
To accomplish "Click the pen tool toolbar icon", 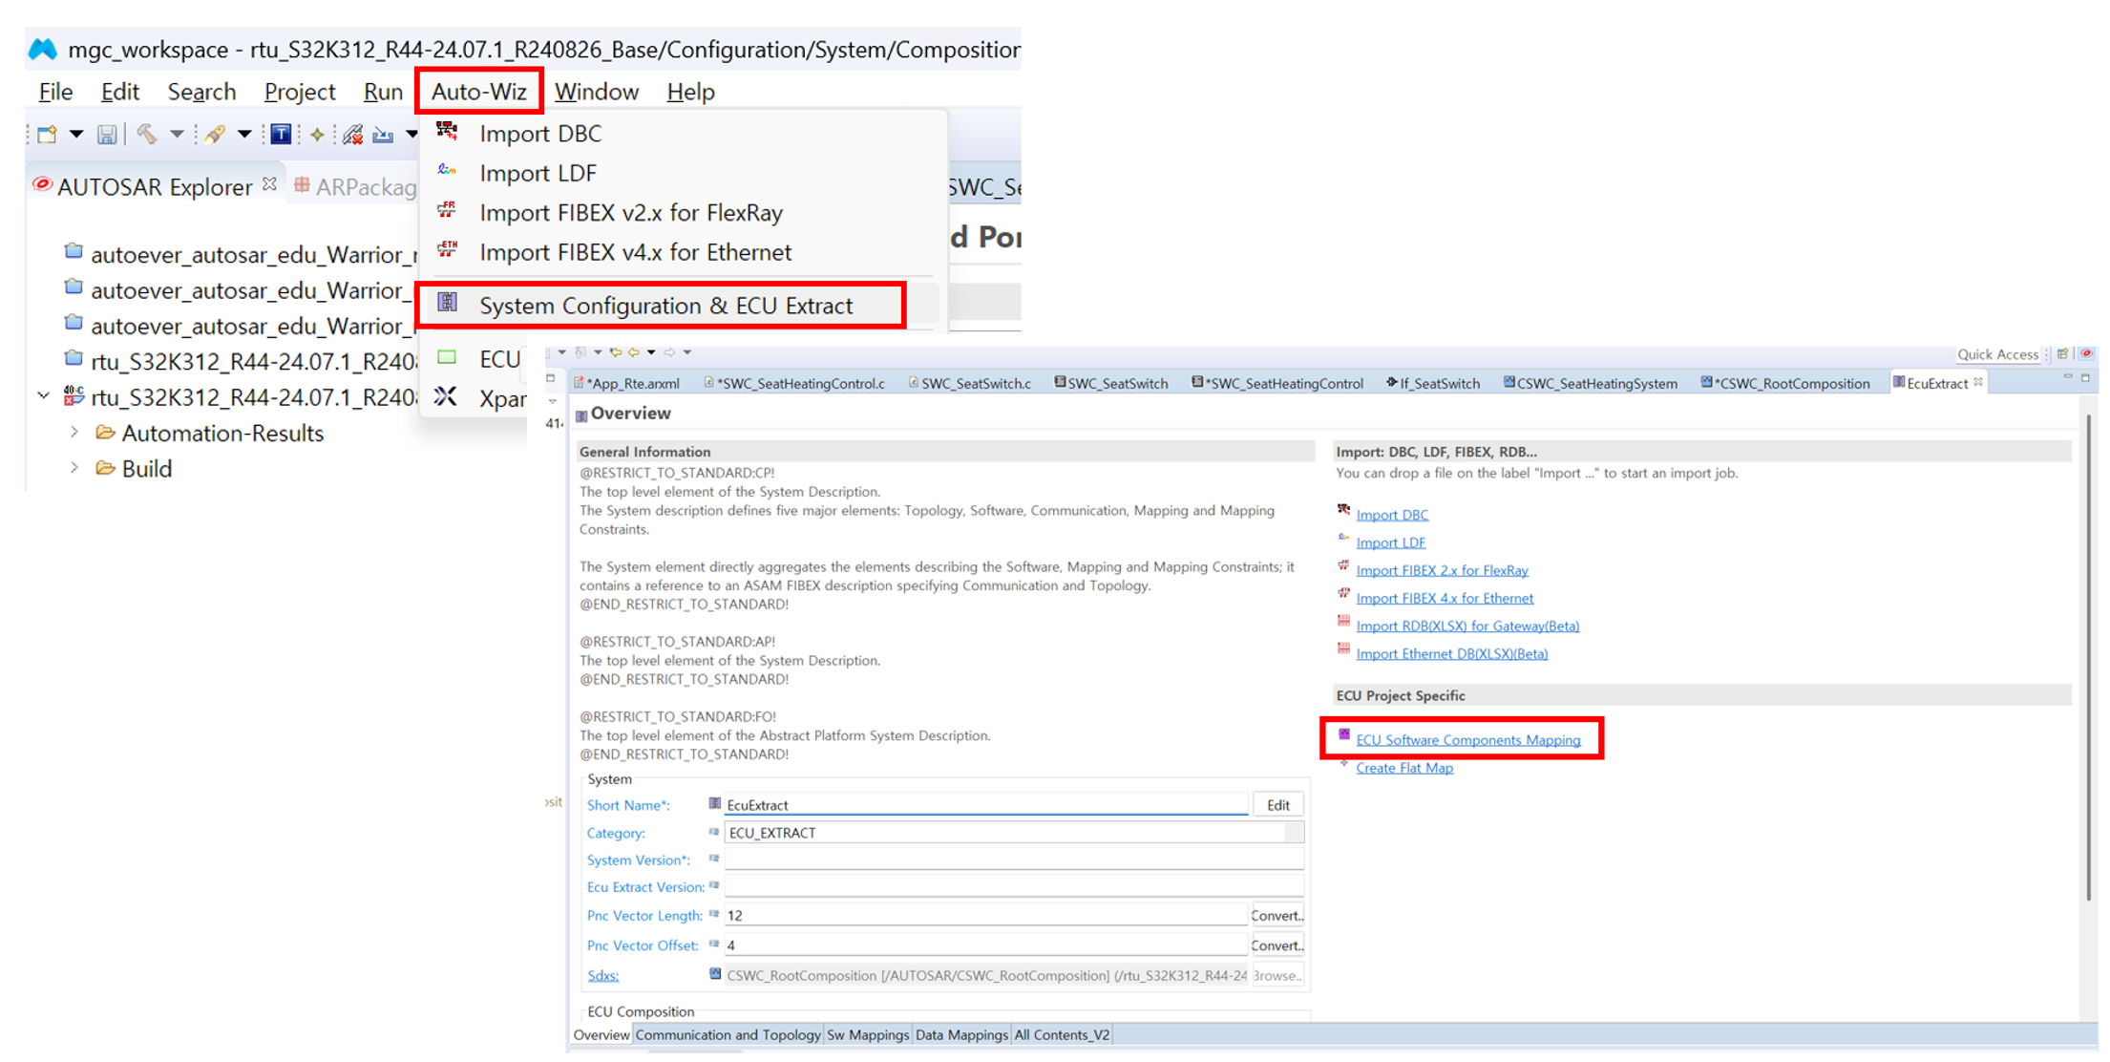I will 214,135.
